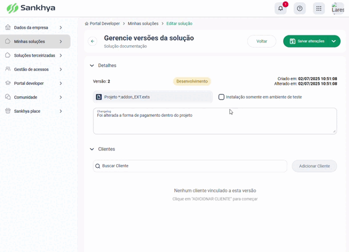Viewport: 349px width, 252px height.
Task: Click the Minhas soluções cloud icon
Action: pos(8,41)
